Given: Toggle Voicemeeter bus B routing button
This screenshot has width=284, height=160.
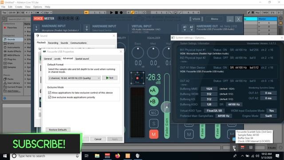Looking at the screenshot, I should coord(154,101).
